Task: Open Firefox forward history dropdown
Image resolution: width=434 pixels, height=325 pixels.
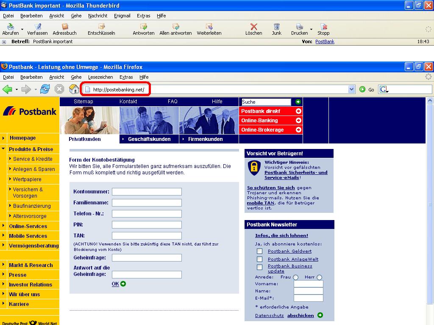Action: click(x=36, y=90)
